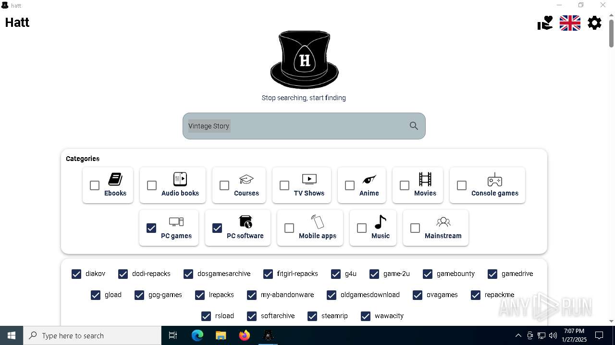Click the Courses graduation cap icon
This screenshot has height=345, width=615.
click(246, 180)
